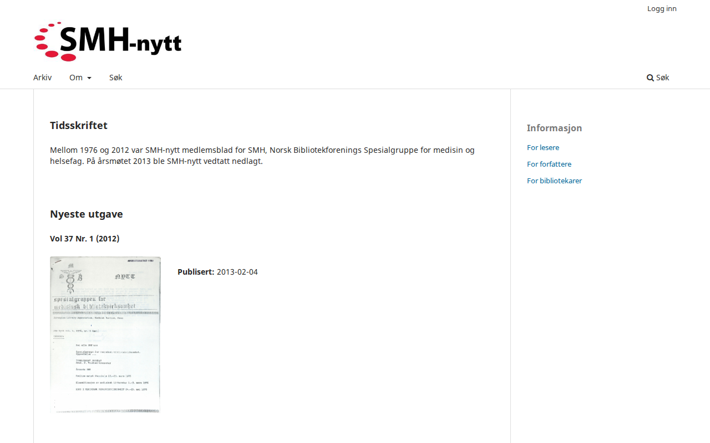Click the SMH-nytt logo text

pyautogui.click(x=121, y=41)
